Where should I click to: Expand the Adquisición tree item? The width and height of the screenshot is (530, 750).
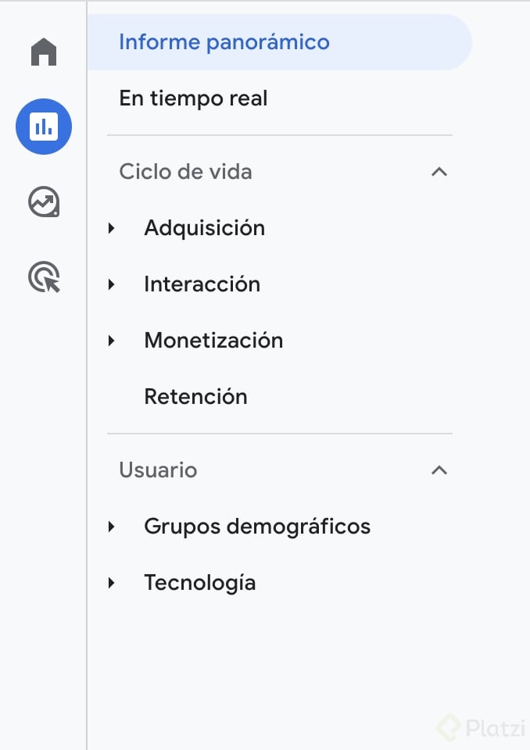point(112,227)
